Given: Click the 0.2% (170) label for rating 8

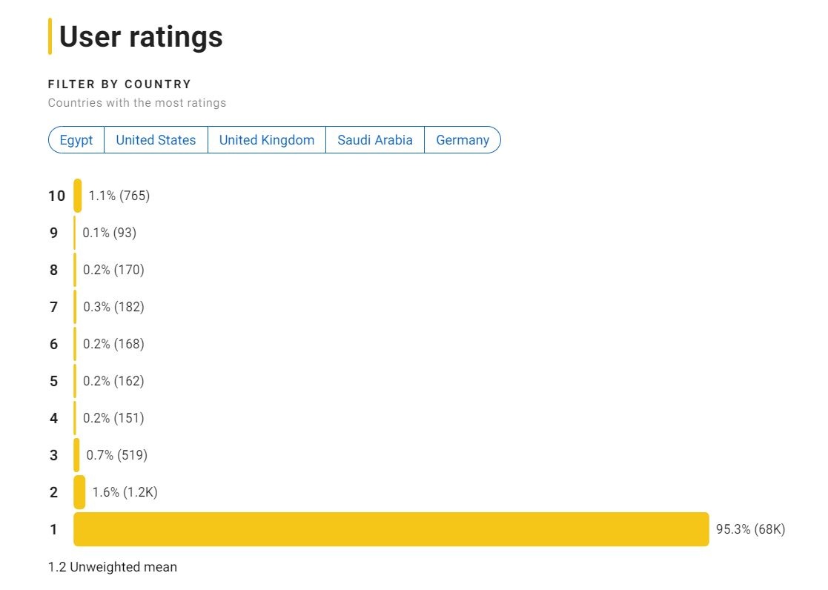Looking at the screenshot, I should [x=113, y=270].
